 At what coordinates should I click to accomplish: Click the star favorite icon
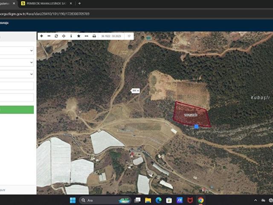tap(78, 36)
